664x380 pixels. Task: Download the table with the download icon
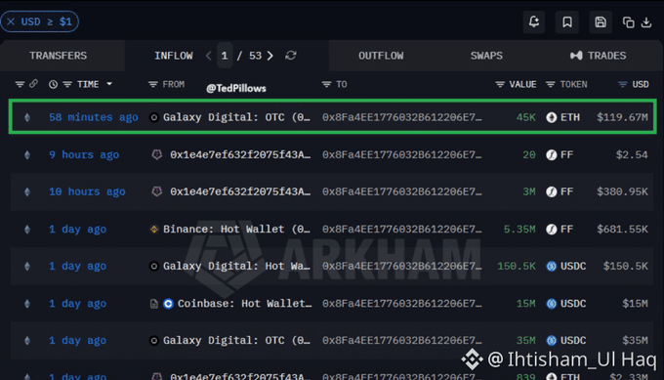tap(646, 22)
